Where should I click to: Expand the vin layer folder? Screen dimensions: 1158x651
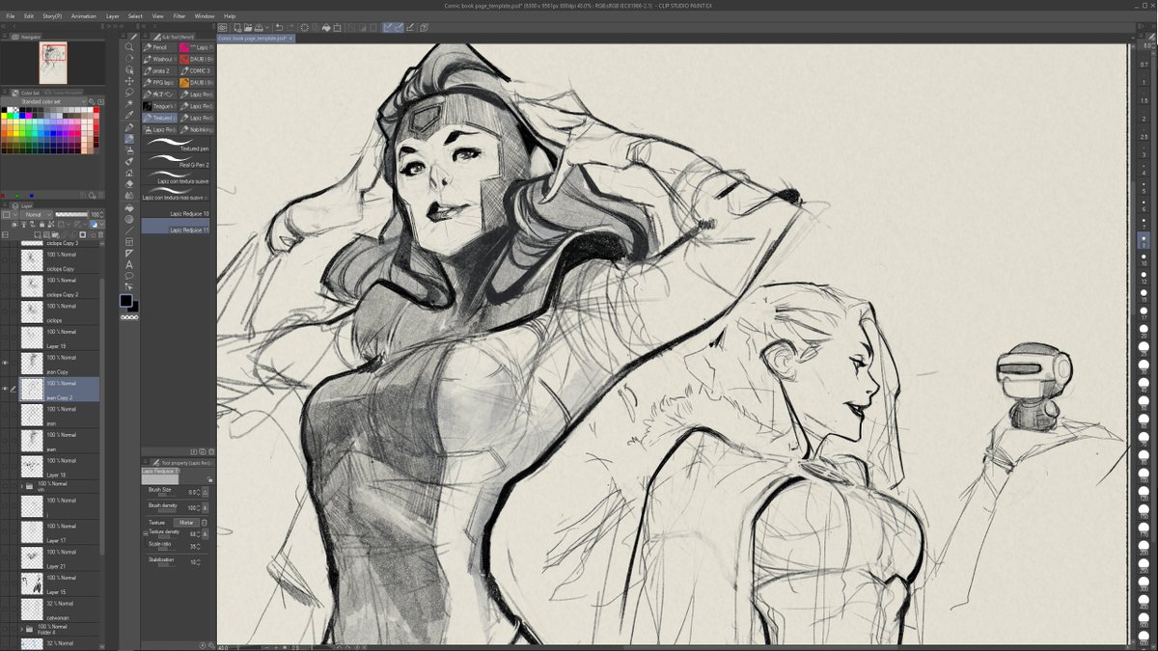[x=21, y=486]
